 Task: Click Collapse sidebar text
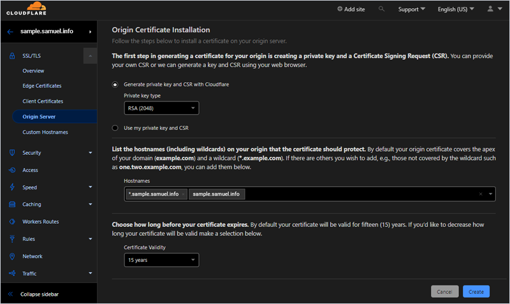(40, 294)
